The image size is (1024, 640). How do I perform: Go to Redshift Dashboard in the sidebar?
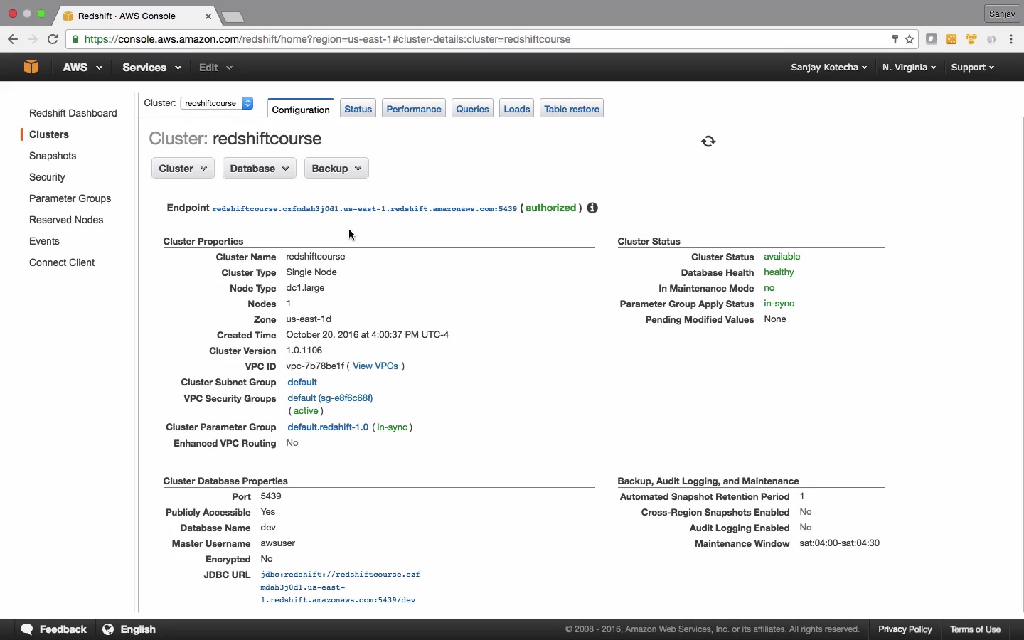click(73, 113)
